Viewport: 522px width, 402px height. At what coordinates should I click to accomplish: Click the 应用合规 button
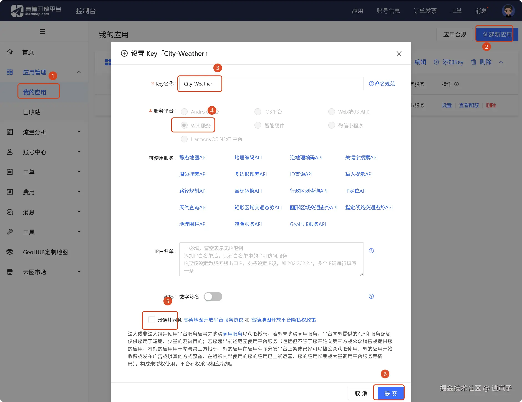pos(455,34)
